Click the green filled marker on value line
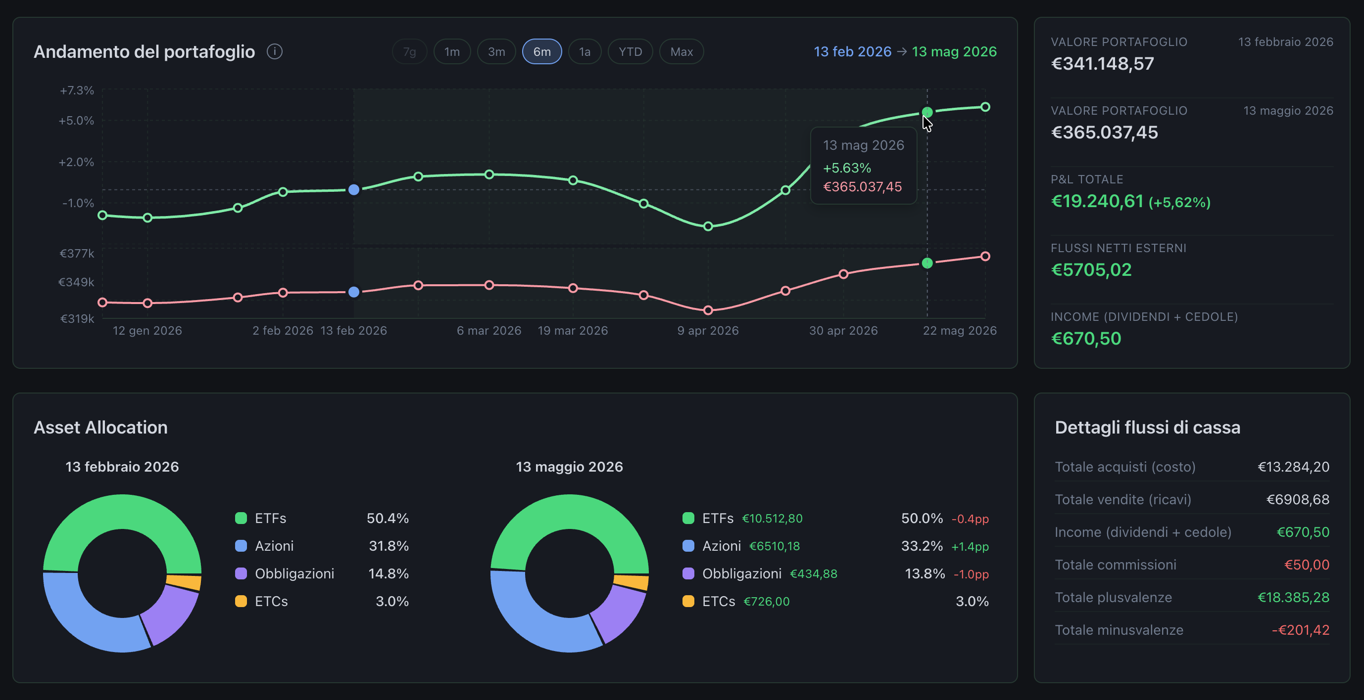 927,263
